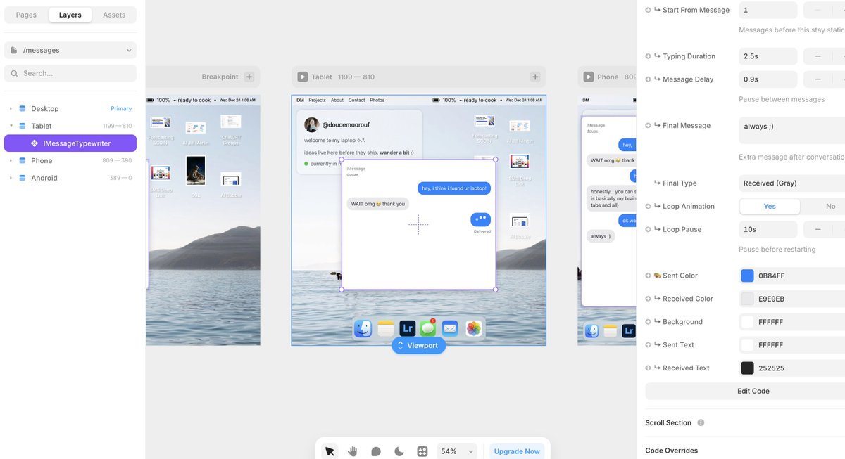Set Loop Animation to Yes
The height and width of the screenshot is (459, 845).
tap(770, 207)
